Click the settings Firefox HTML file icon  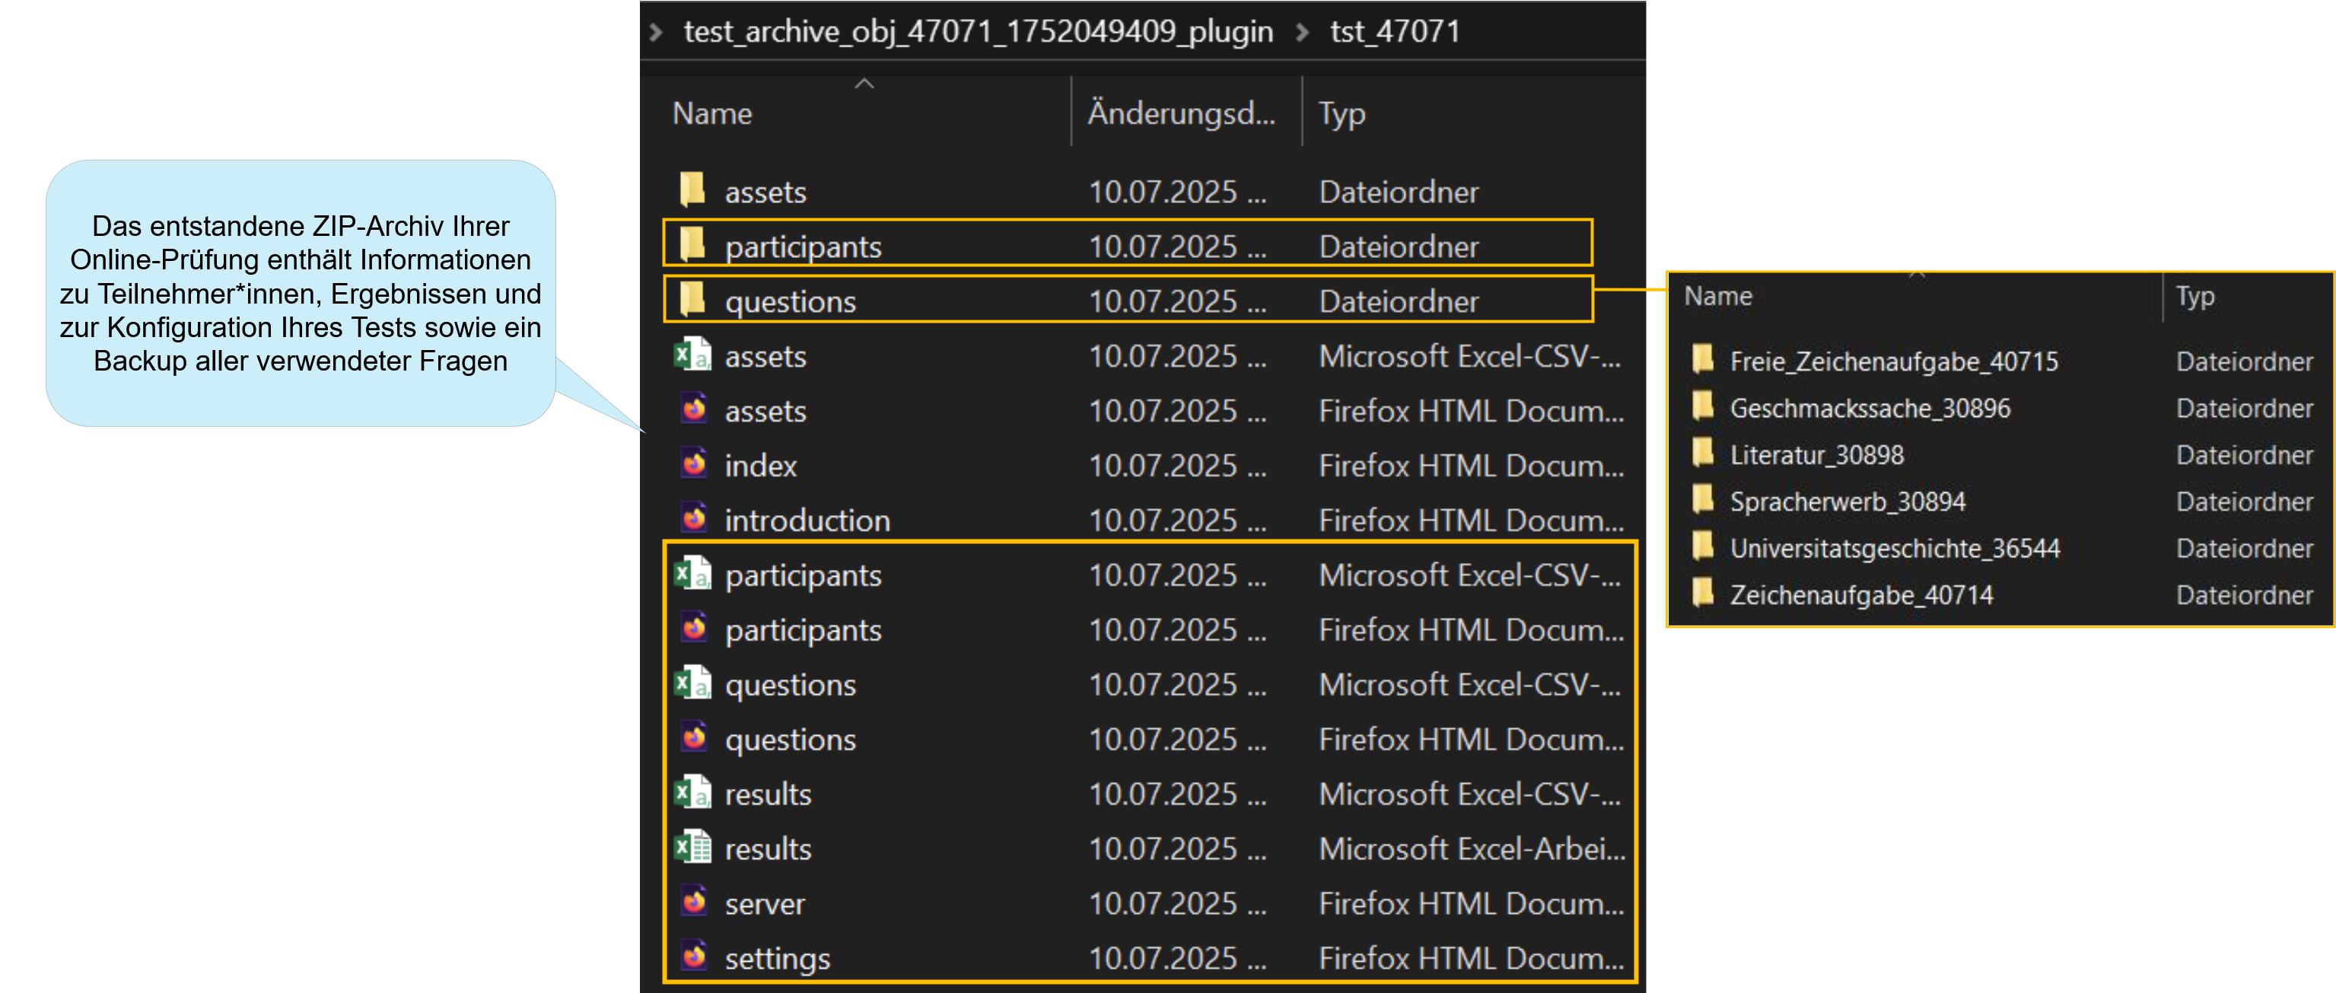(694, 956)
